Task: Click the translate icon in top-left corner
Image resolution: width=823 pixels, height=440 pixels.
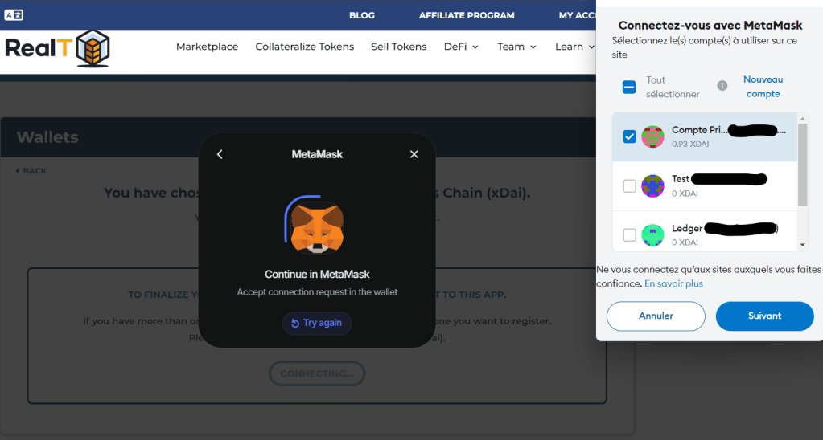Action: [14, 15]
